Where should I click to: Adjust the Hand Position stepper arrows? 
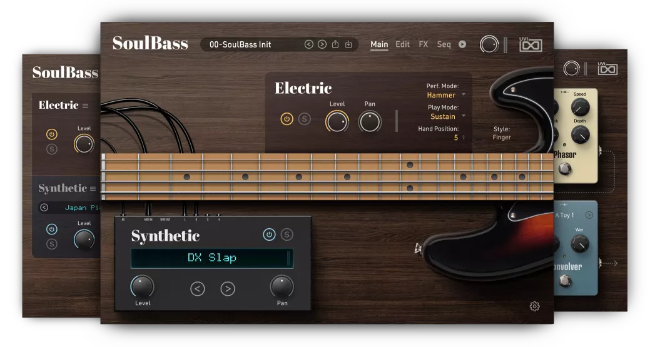pos(464,138)
